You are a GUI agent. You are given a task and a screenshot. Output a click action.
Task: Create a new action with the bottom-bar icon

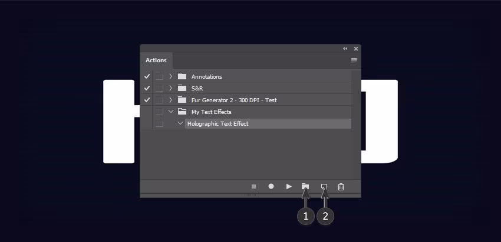pos(324,187)
